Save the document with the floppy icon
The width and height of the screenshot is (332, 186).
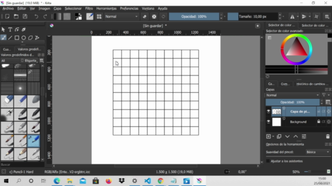tap(25, 17)
